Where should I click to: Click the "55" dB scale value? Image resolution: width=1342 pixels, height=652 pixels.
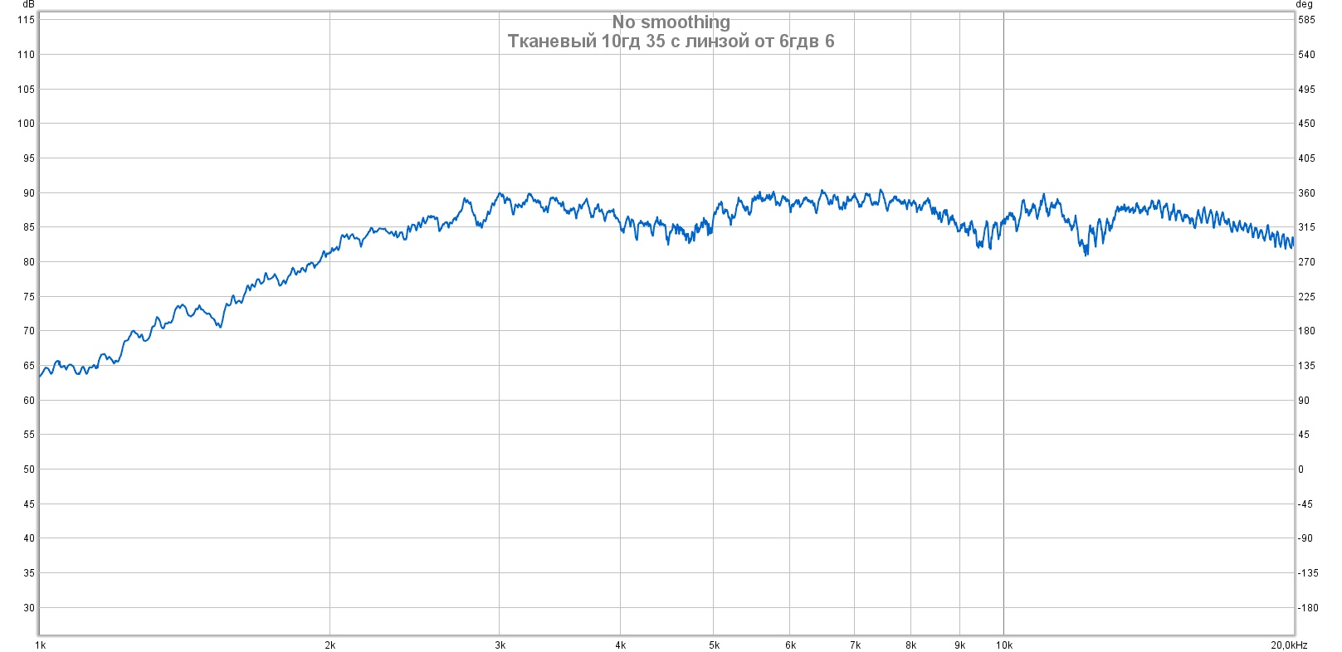tap(29, 435)
